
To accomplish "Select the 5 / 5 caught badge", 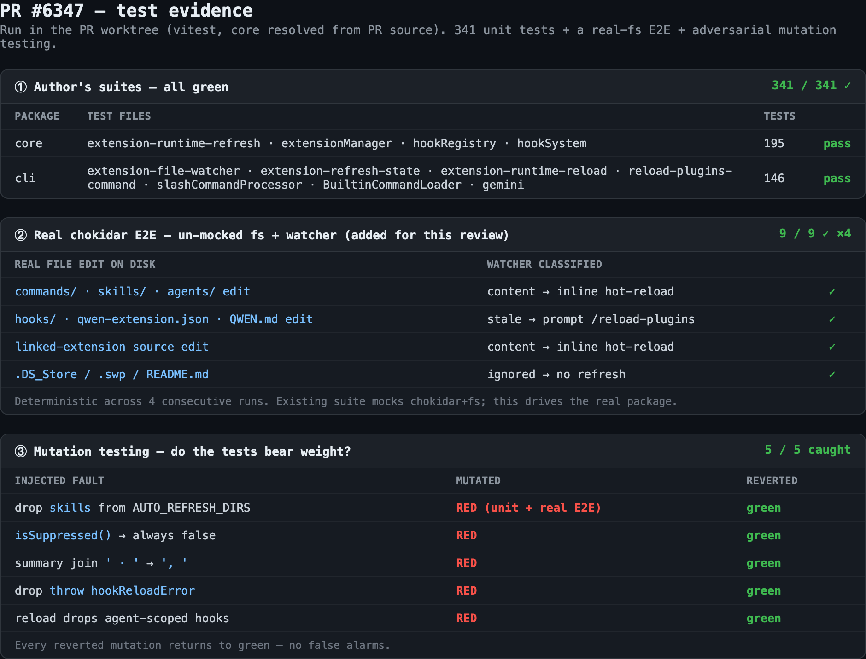I will point(807,450).
